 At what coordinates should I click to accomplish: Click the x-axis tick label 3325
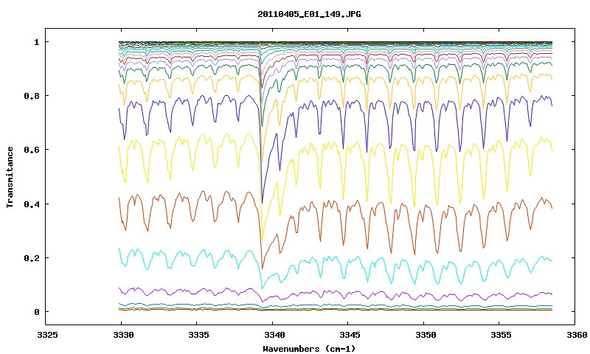click(47, 335)
